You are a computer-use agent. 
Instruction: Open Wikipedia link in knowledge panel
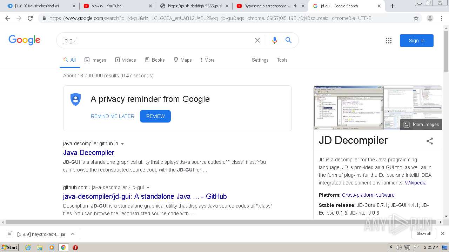[416, 183]
